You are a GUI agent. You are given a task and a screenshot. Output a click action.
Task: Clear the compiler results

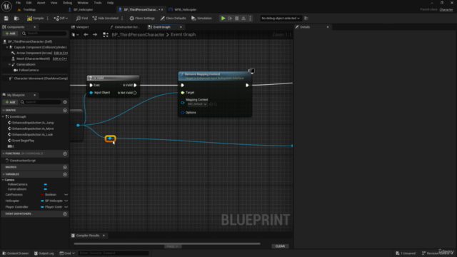[x=280, y=246]
